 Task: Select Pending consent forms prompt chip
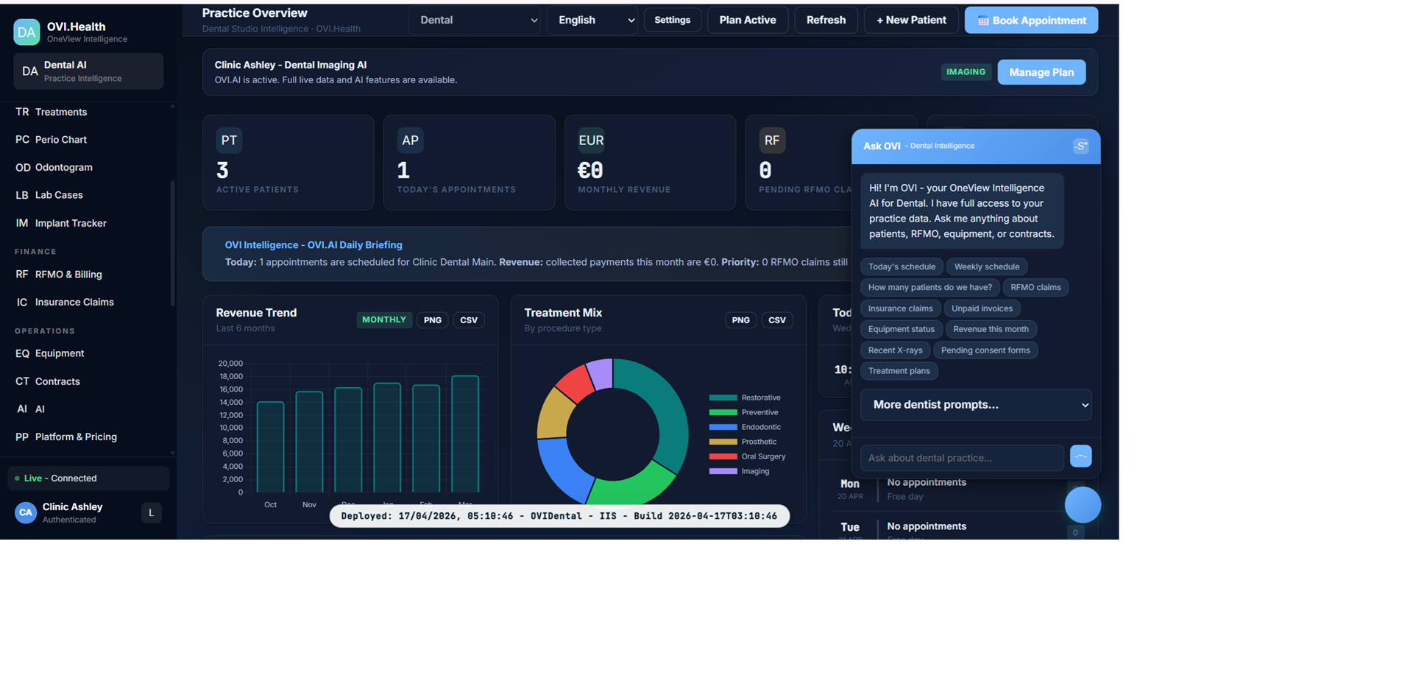[x=985, y=350]
